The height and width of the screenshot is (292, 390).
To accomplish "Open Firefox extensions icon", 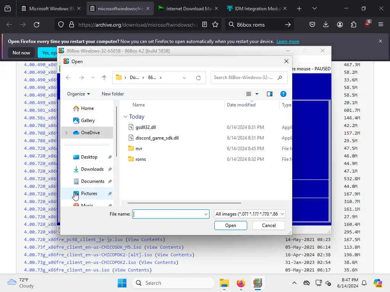I will 353,25.
